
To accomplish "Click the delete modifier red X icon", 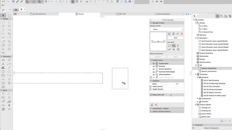I will (156, 105).
